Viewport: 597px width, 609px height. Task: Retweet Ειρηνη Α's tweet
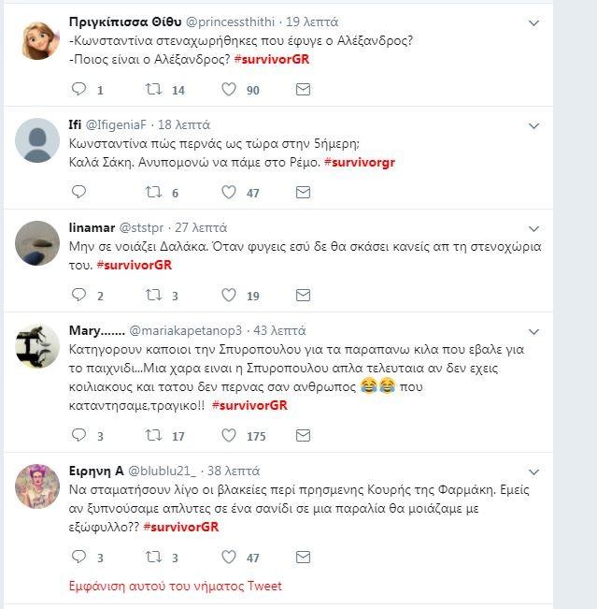[x=153, y=558]
